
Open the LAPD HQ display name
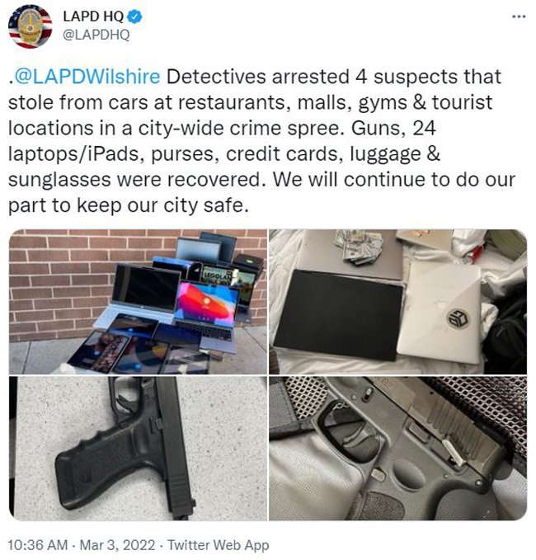click(93, 16)
